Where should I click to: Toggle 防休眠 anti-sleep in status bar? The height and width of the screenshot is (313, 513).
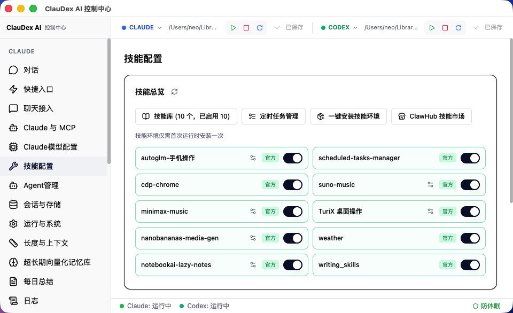point(486,306)
